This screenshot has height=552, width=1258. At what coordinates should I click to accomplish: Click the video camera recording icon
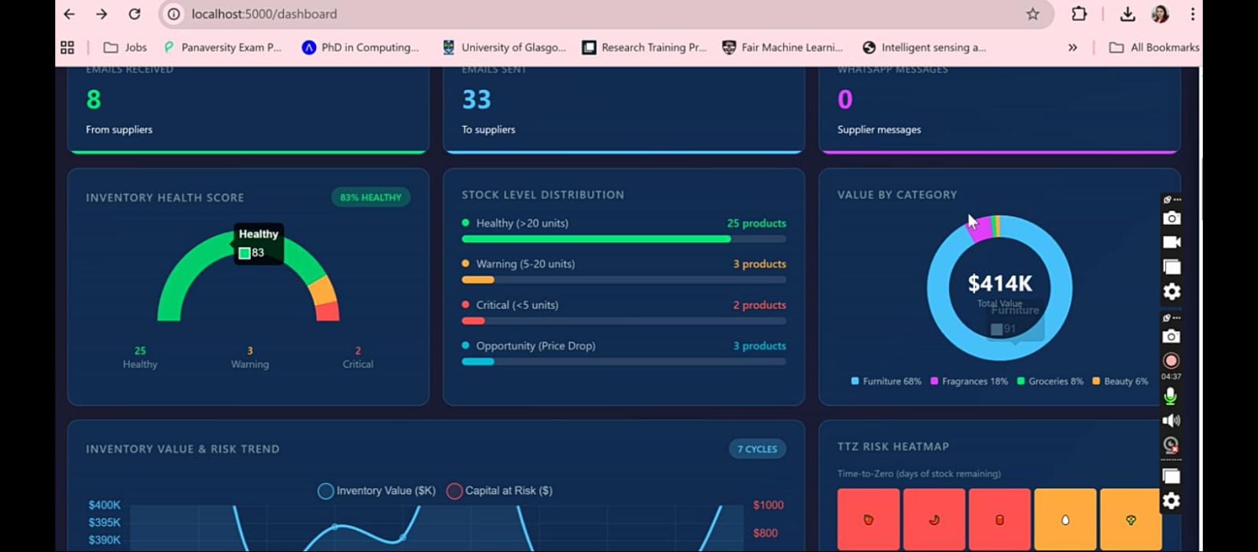pos(1171,242)
